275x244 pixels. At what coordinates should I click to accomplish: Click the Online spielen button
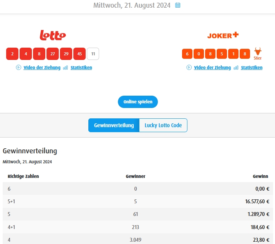click(138, 102)
